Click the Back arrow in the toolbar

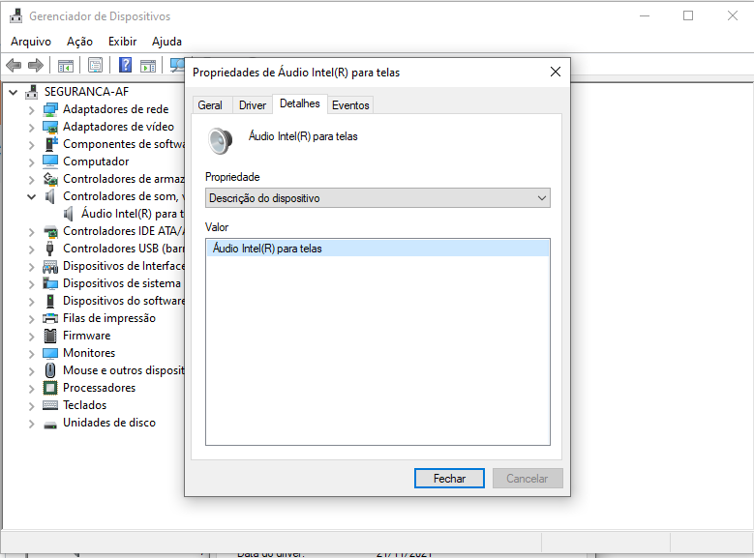pos(14,65)
